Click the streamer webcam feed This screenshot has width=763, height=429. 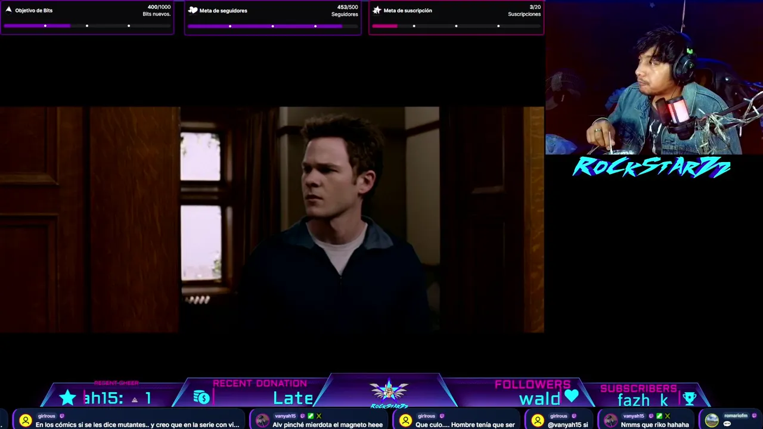pyautogui.click(x=654, y=77)
